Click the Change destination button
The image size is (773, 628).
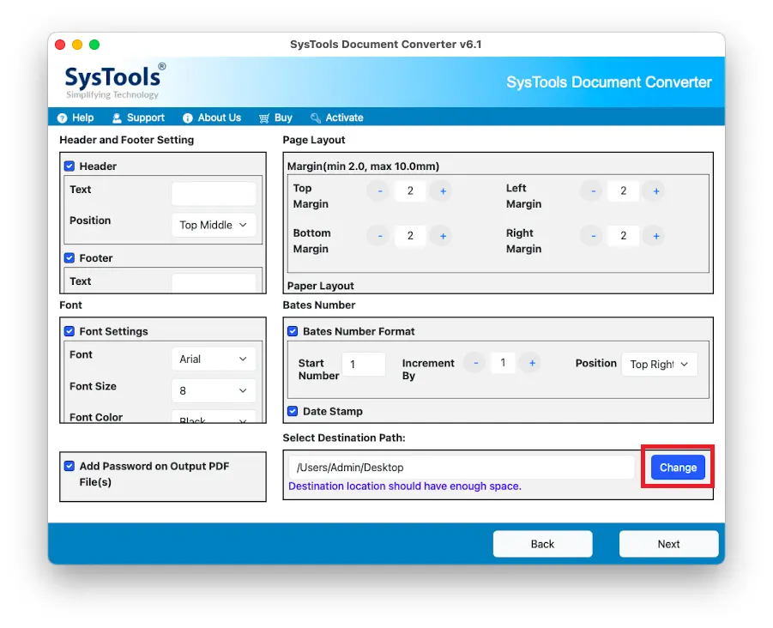pos(678,468)
